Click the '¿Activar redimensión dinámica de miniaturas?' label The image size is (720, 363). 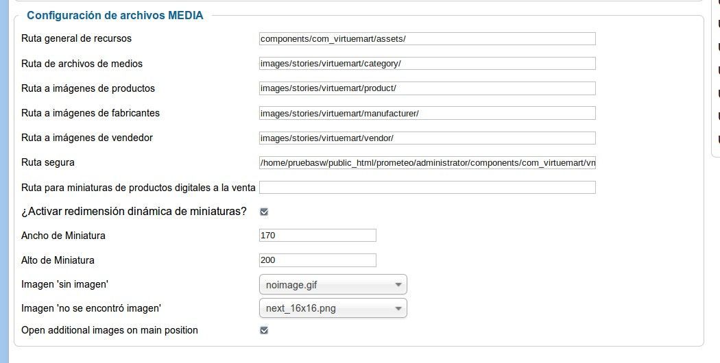point(134,212)
